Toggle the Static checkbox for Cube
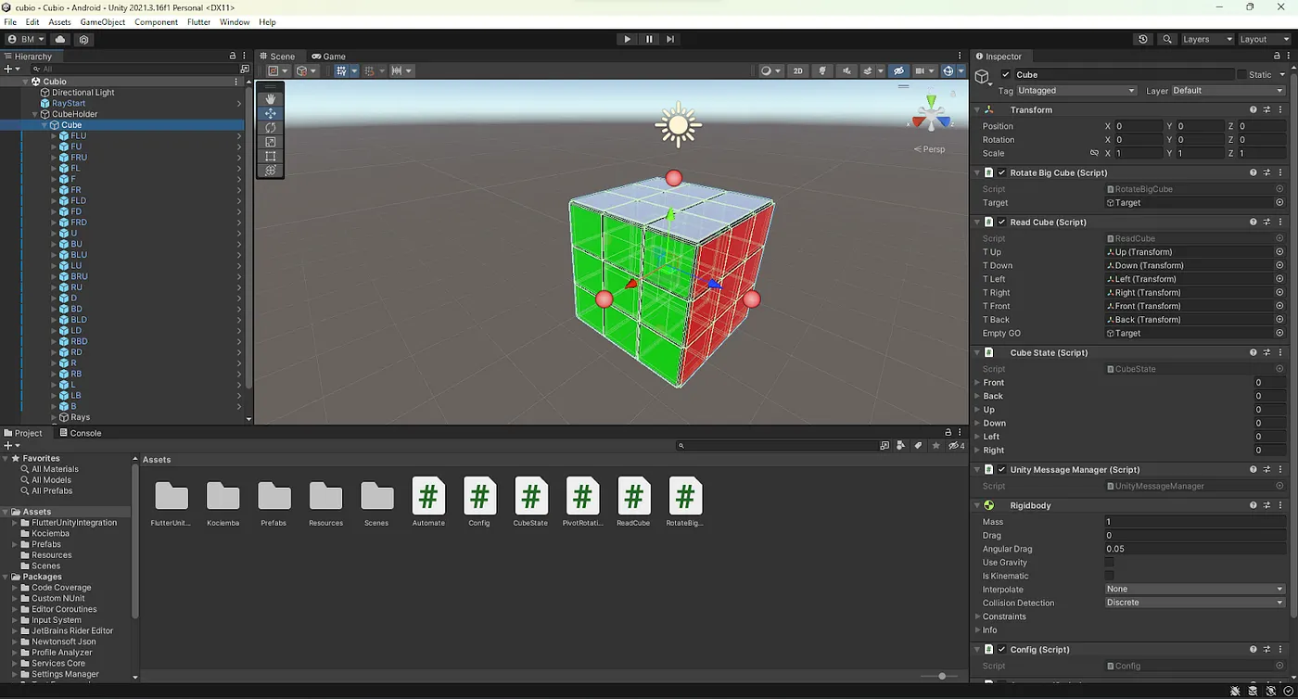 1242,74
